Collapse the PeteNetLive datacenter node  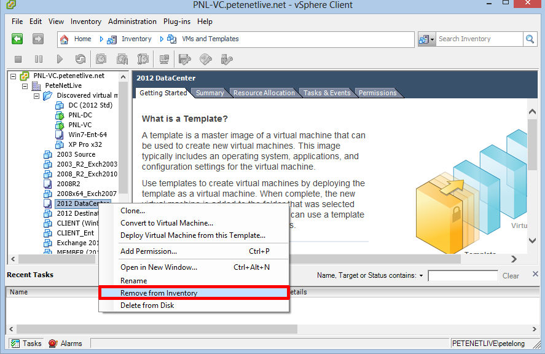pyautogui.click(x=25, y=86)
